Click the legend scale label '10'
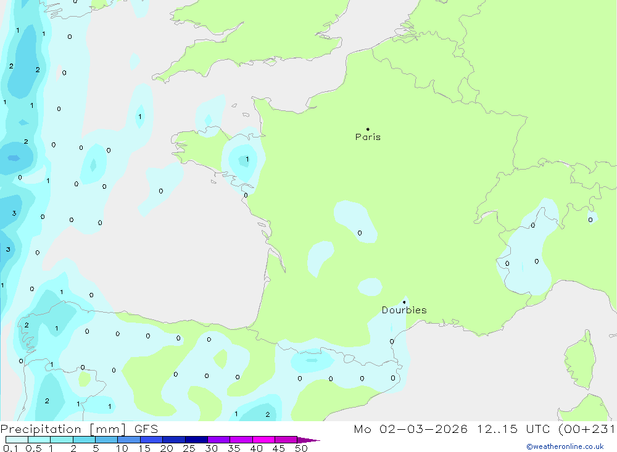The image size is (617, 452). [122, 448]
